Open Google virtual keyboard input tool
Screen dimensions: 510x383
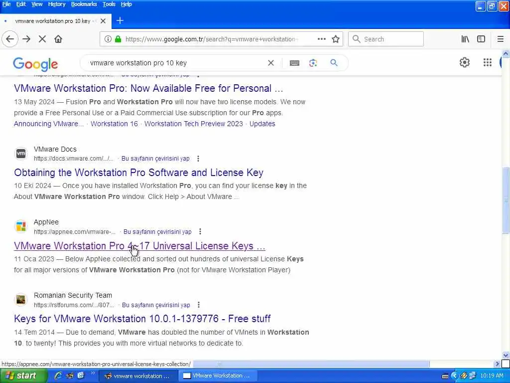tap(294, 63)
